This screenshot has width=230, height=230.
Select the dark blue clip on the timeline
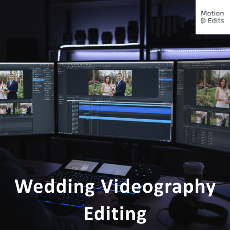click(125, 109)
